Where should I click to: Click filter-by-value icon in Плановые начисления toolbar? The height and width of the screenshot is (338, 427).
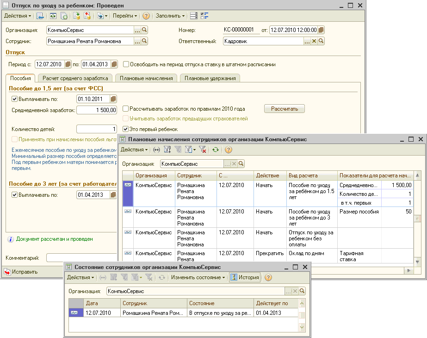(167, 150)
